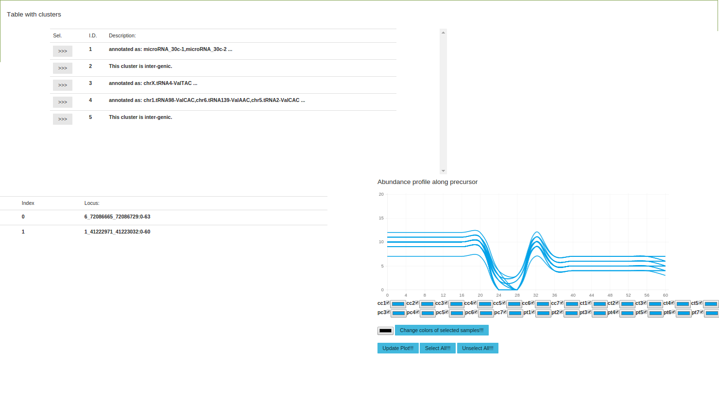Toggle the pc6 sample checkbox
This screenshot has height=402, width=719.
pyautogui.click(x=476, y=312)
